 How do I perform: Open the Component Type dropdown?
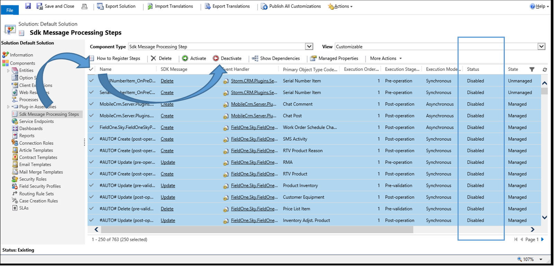click(309, 46)
